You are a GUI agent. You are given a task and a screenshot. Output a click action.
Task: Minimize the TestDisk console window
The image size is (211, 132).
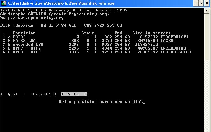click(x=196, y=3)
